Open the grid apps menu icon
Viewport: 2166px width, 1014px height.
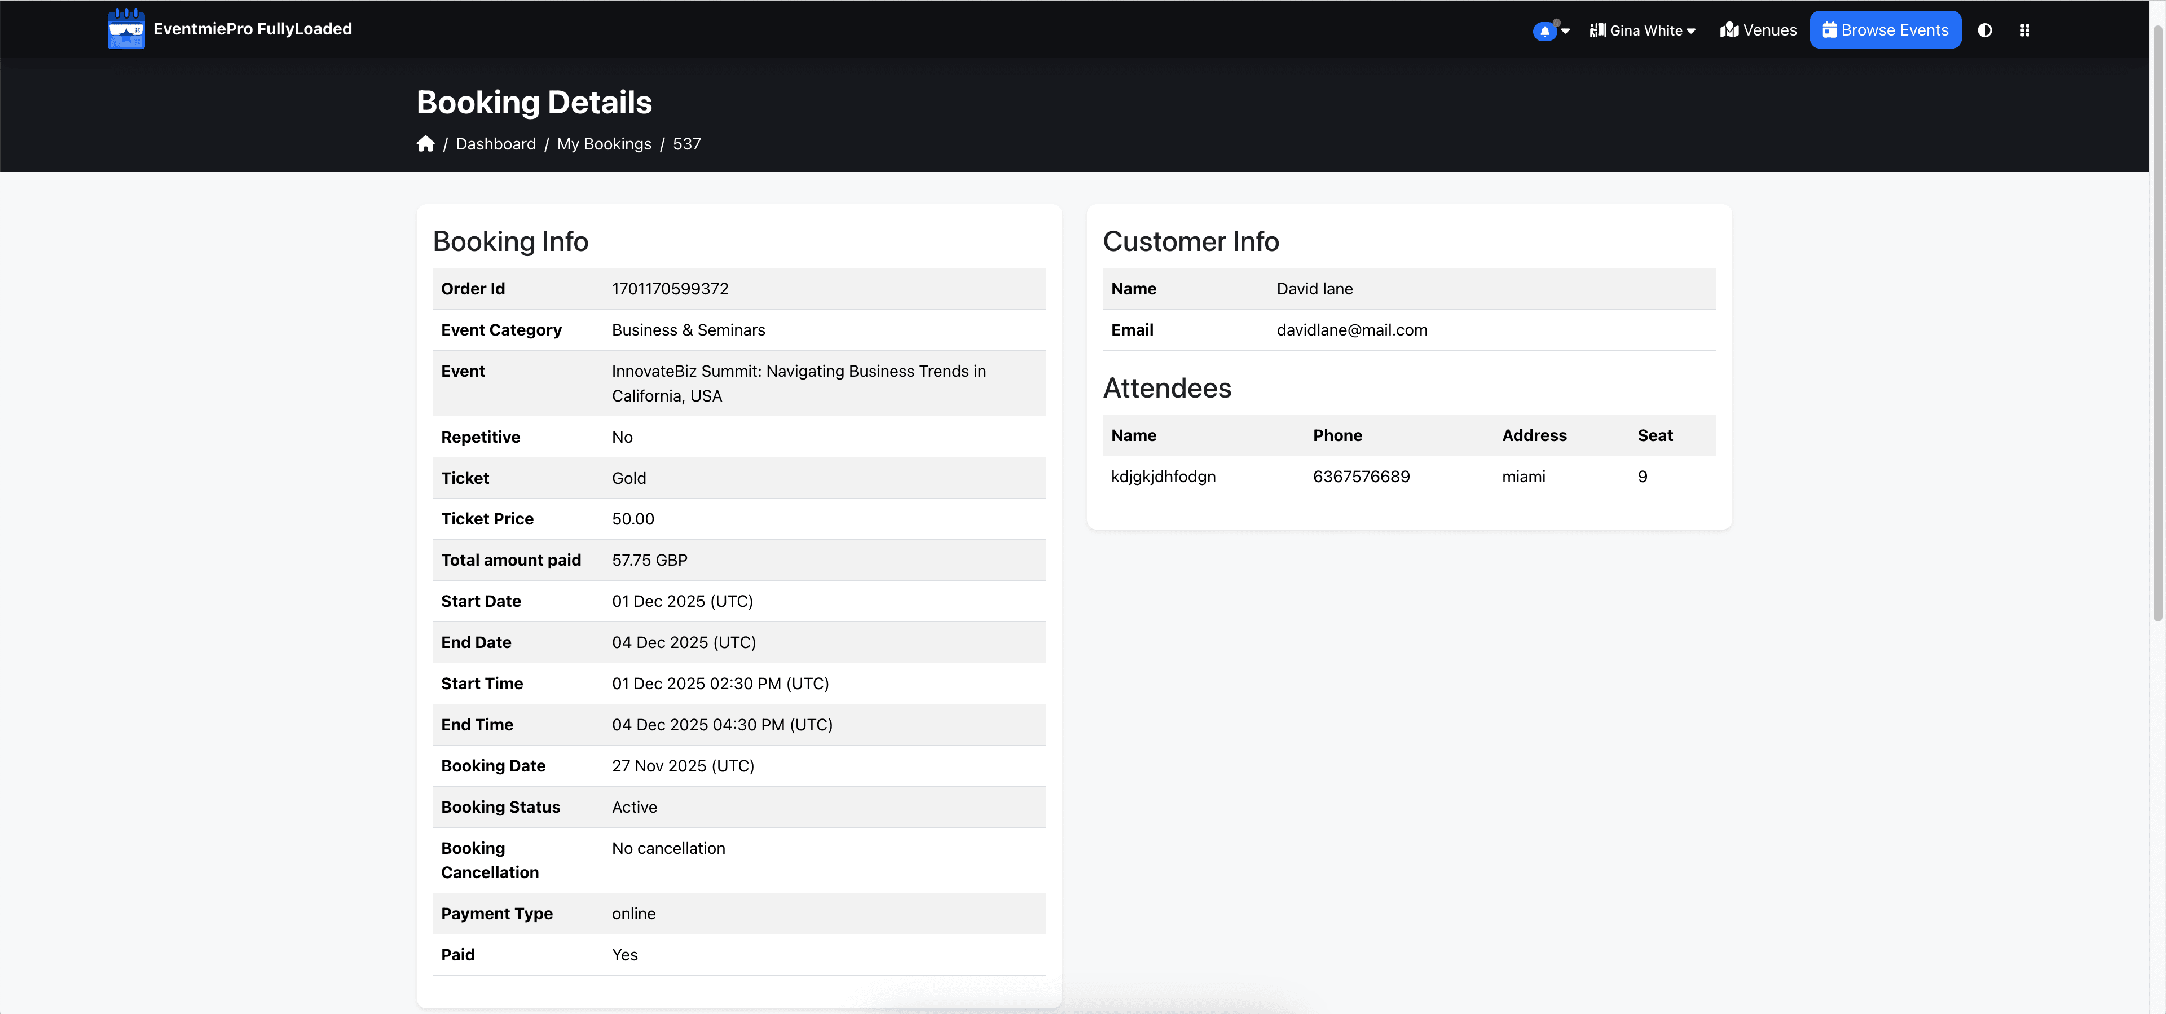[2025, 30]
